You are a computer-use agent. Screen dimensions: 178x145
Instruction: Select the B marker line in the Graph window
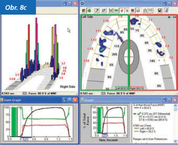107,120
